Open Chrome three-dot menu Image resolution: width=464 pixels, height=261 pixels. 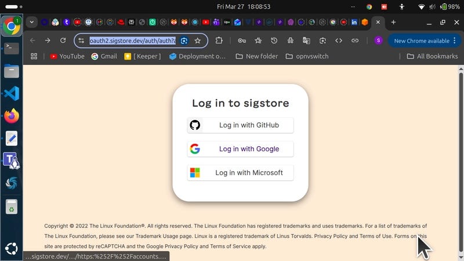[455, 41]
